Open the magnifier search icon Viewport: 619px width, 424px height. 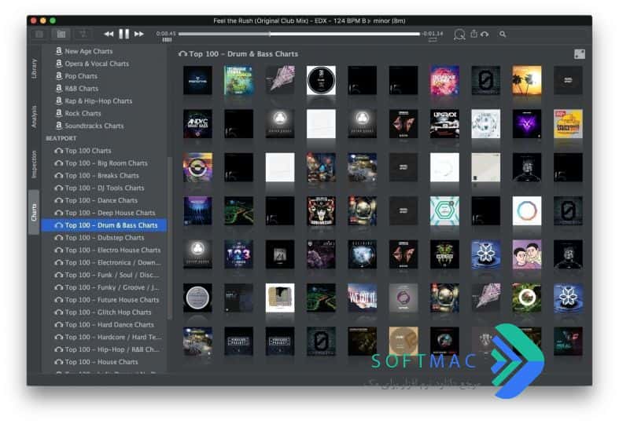click(x=503, y=35)
